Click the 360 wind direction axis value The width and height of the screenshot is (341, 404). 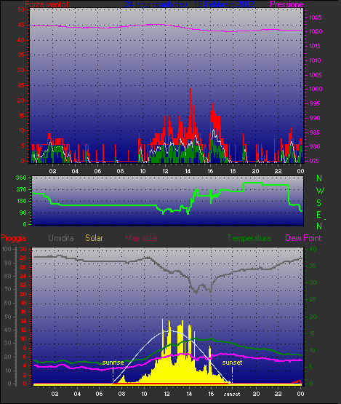click(x=21, y=178)
